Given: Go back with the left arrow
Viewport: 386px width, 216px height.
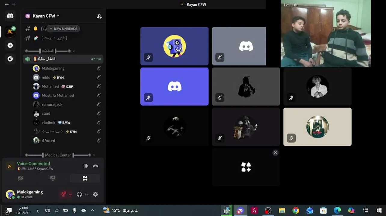Looking at the screenshot, I should (7, 4).
